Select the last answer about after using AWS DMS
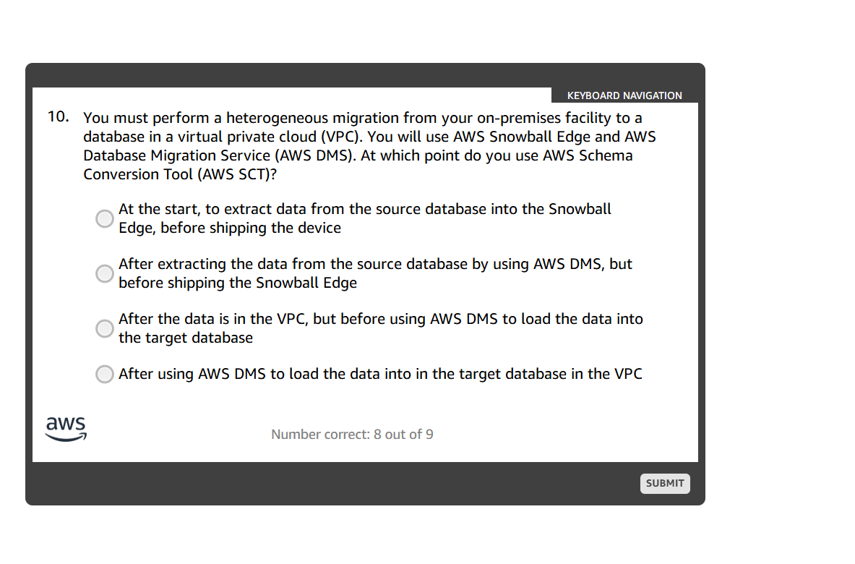 tap(104, 374)
